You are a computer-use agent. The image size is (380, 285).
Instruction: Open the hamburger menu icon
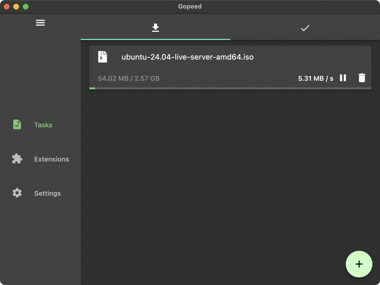point(40,23)
